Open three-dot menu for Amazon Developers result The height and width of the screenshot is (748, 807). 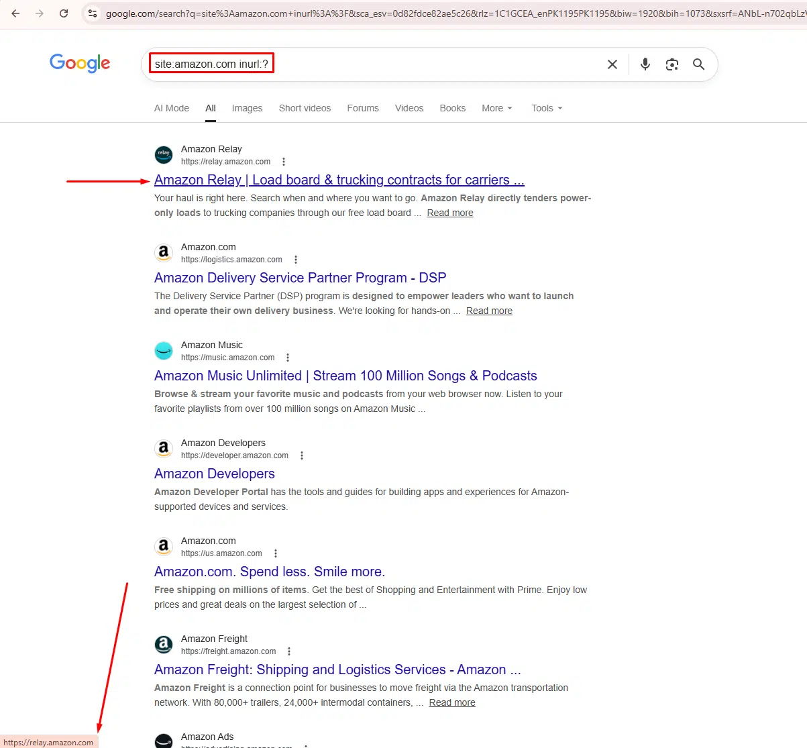click(x=302, y=456)
